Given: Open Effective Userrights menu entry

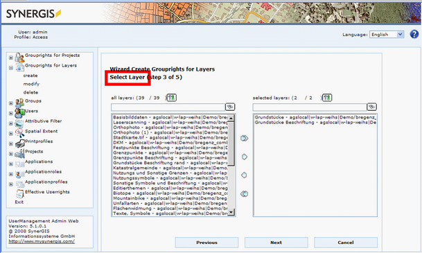Looking at the screenshot, I should [47, 192].
